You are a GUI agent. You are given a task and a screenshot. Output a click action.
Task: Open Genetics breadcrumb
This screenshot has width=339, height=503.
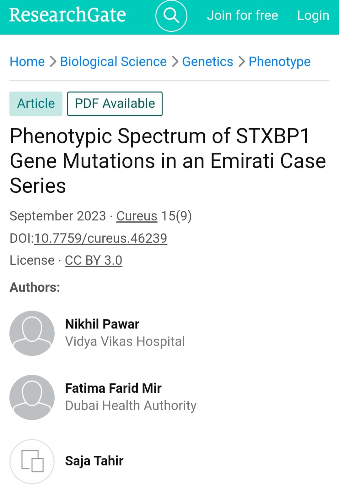pos(207,62)
